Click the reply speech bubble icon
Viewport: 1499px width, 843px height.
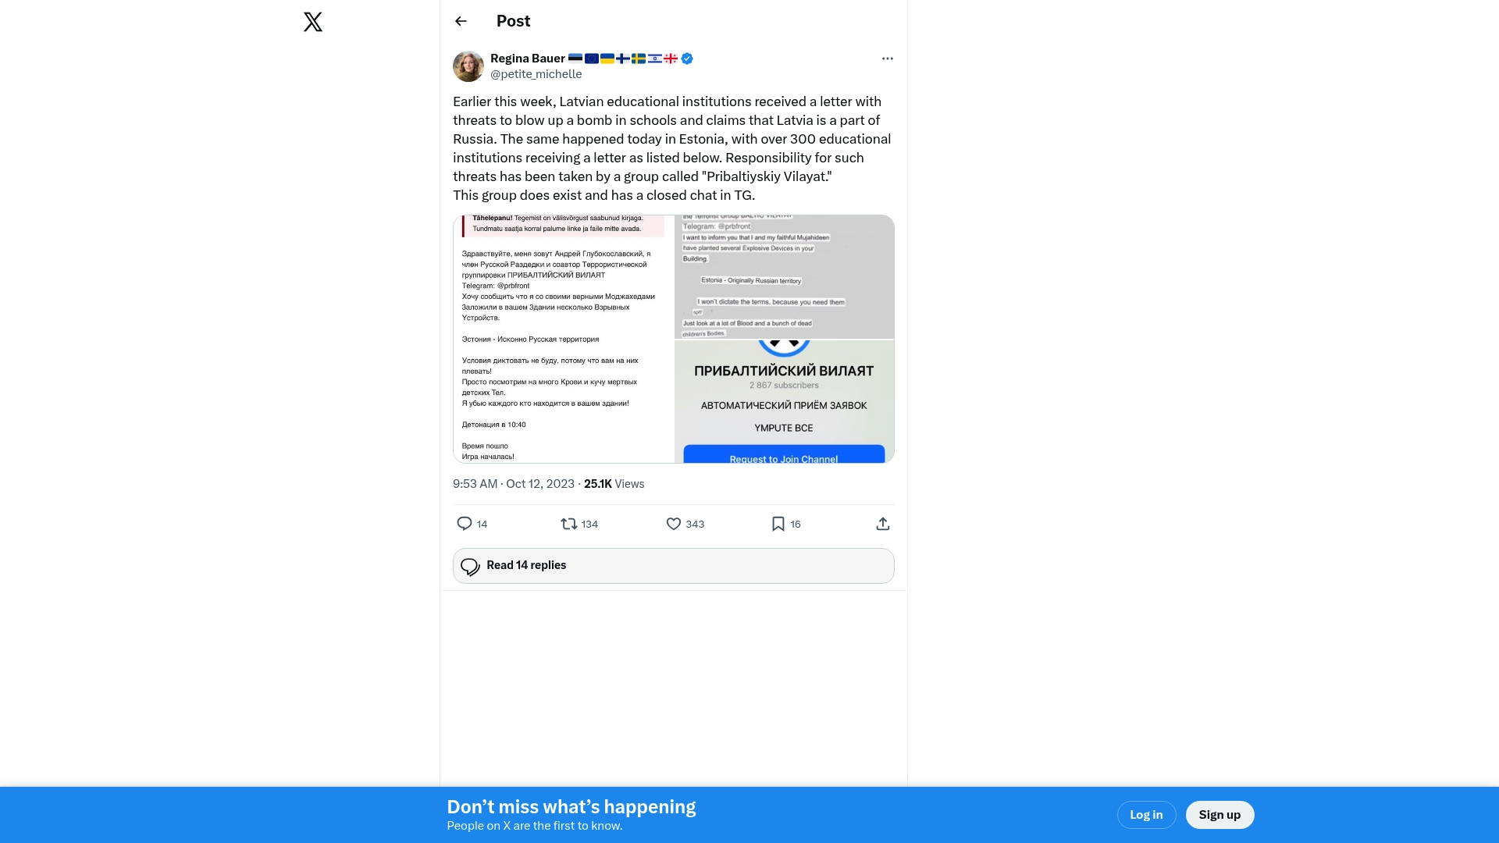[x=464, y=524]
